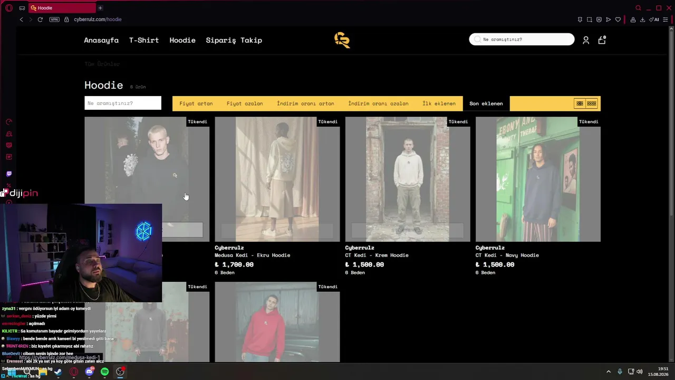This screenshot has height=380, width=675.
Task: Open the taskbar clock showing 19:51
Action: pyautogui.click(x=659, y=372)
